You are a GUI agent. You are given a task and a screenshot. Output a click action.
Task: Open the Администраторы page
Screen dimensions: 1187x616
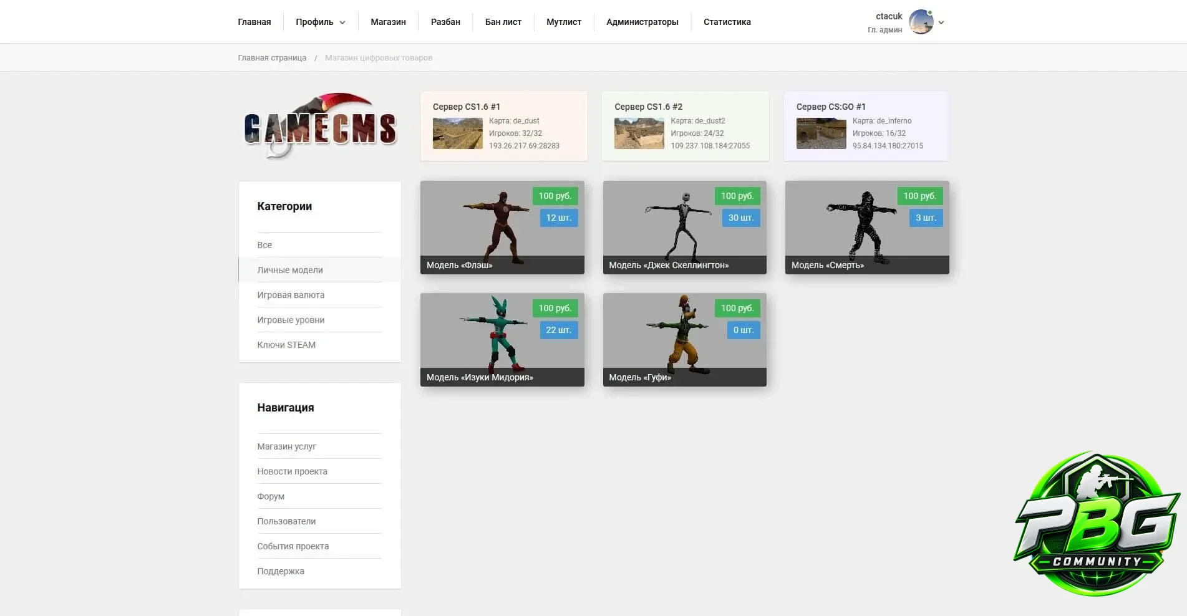click(x=642, y=22)
